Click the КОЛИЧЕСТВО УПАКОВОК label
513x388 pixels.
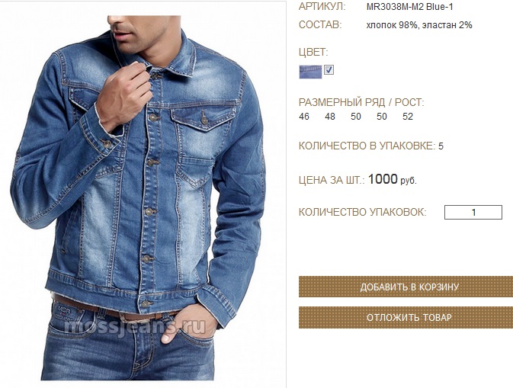point(363,212)
